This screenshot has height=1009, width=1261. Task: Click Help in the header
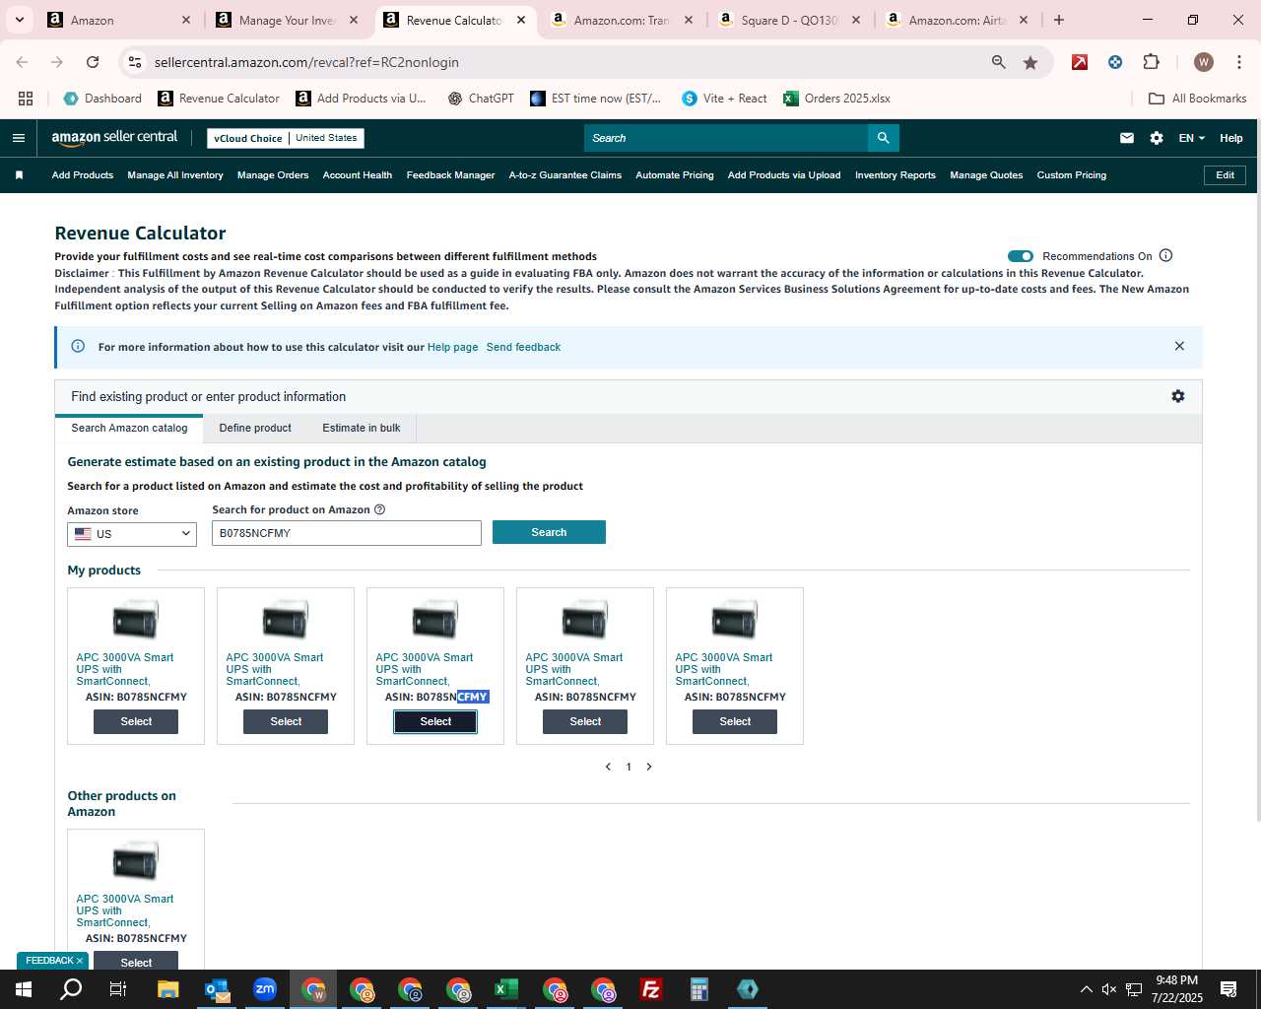1231,138
